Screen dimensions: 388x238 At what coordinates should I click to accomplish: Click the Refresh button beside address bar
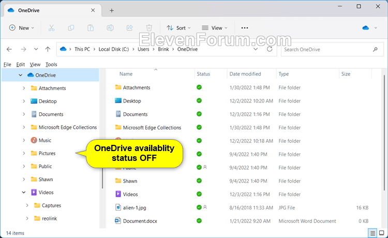(x=270, y=49)
